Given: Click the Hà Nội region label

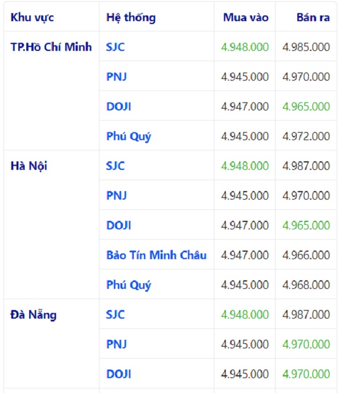Looking at the screenshot, I should point(29,166).
